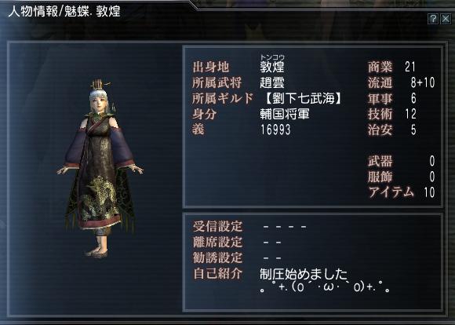
Task: Click the guild name 【劉下七武海】
Action: point(304,98)
